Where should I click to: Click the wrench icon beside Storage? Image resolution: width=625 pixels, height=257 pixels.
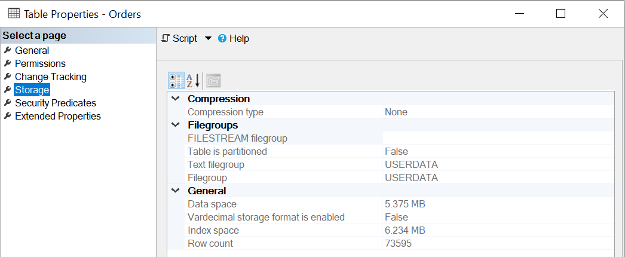[7, 90]
